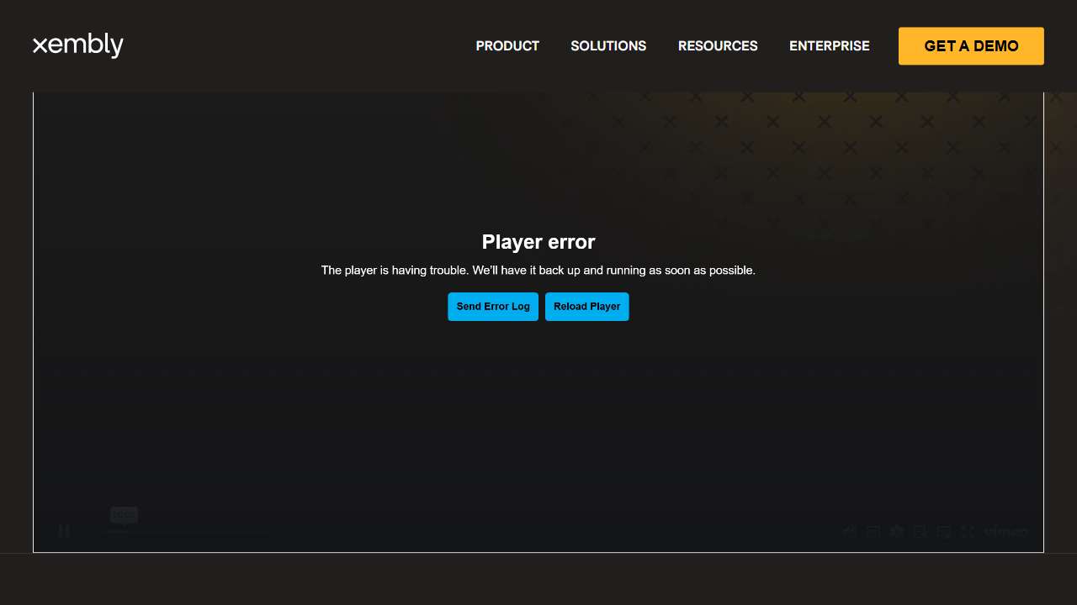1077x605 pixels.
Task: Click the "Player error" heading
Action: coord(538,242)
